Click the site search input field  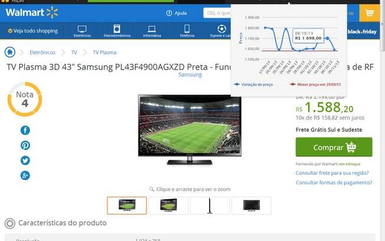[x=217, y=13]
